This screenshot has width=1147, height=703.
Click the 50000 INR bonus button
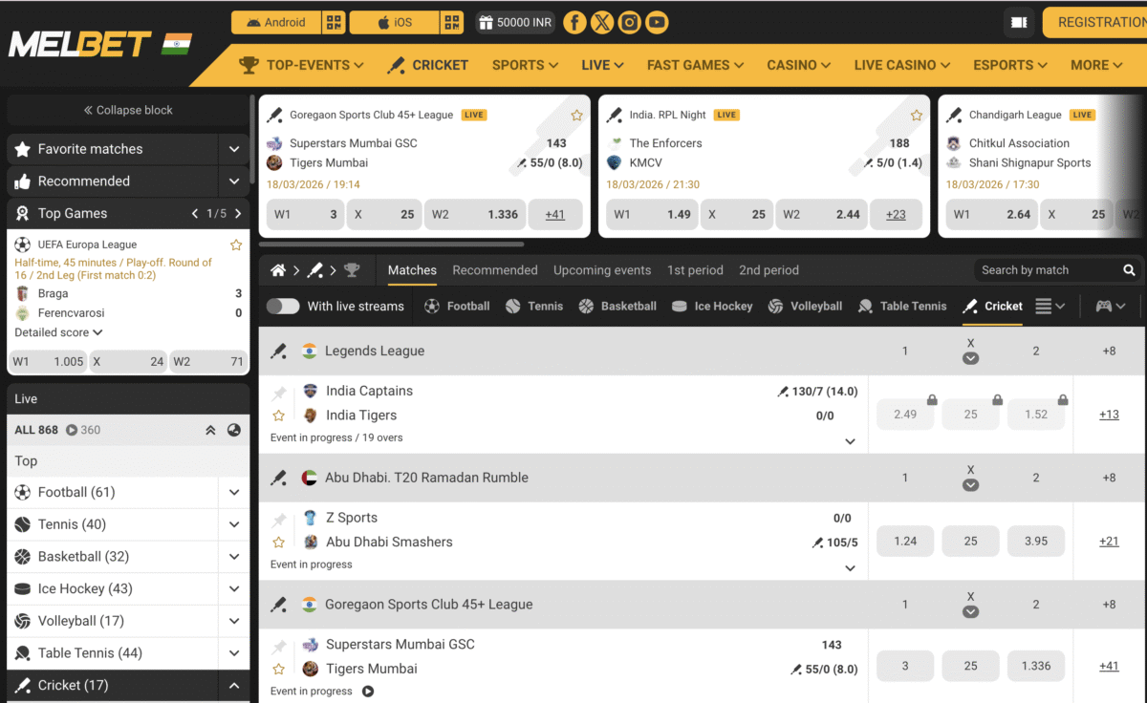514,22
